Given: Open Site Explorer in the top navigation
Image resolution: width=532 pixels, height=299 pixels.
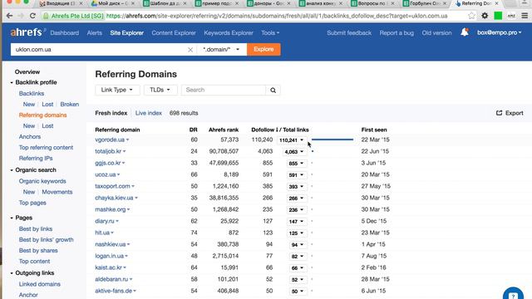Looking at the screenshot, I should tap(127, 33).
